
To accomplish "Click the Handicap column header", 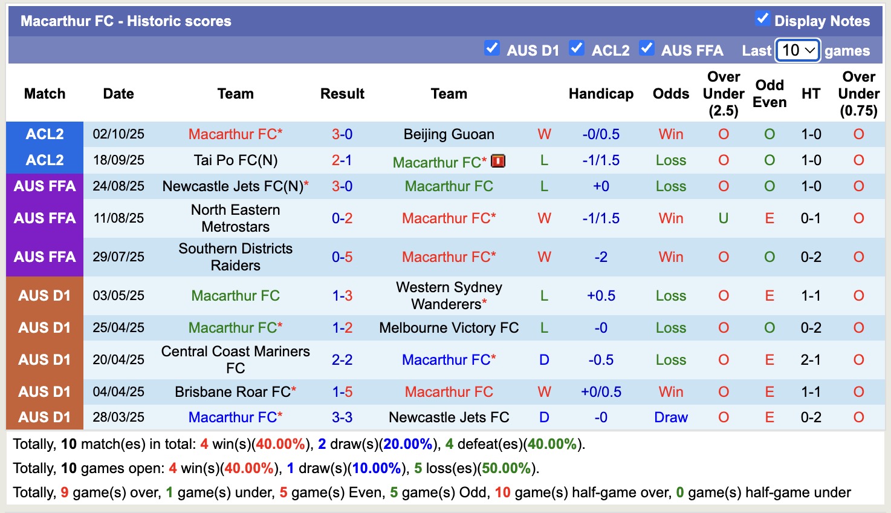I will tap(601, 94).
